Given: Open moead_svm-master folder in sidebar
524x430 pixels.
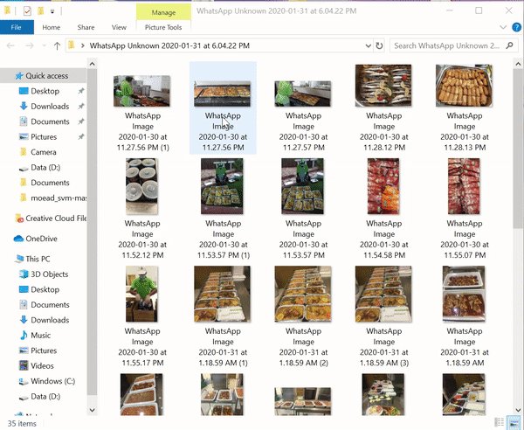Looking at the screenshot, I should tap(52, 198).
